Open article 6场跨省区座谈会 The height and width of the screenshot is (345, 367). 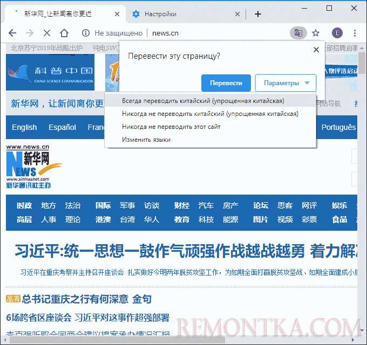(87, 318)
